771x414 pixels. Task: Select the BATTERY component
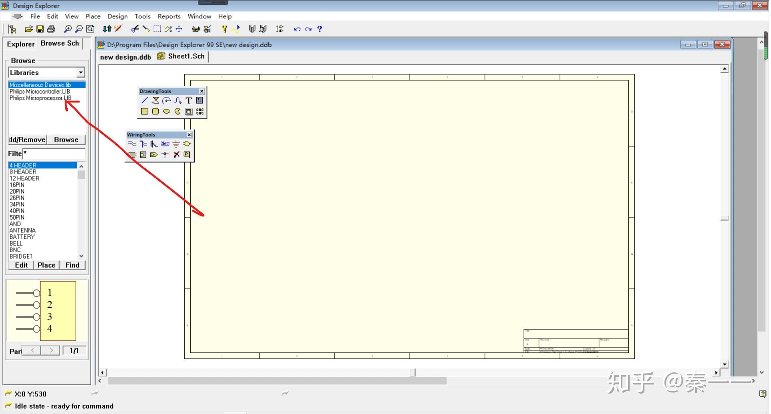22,237
